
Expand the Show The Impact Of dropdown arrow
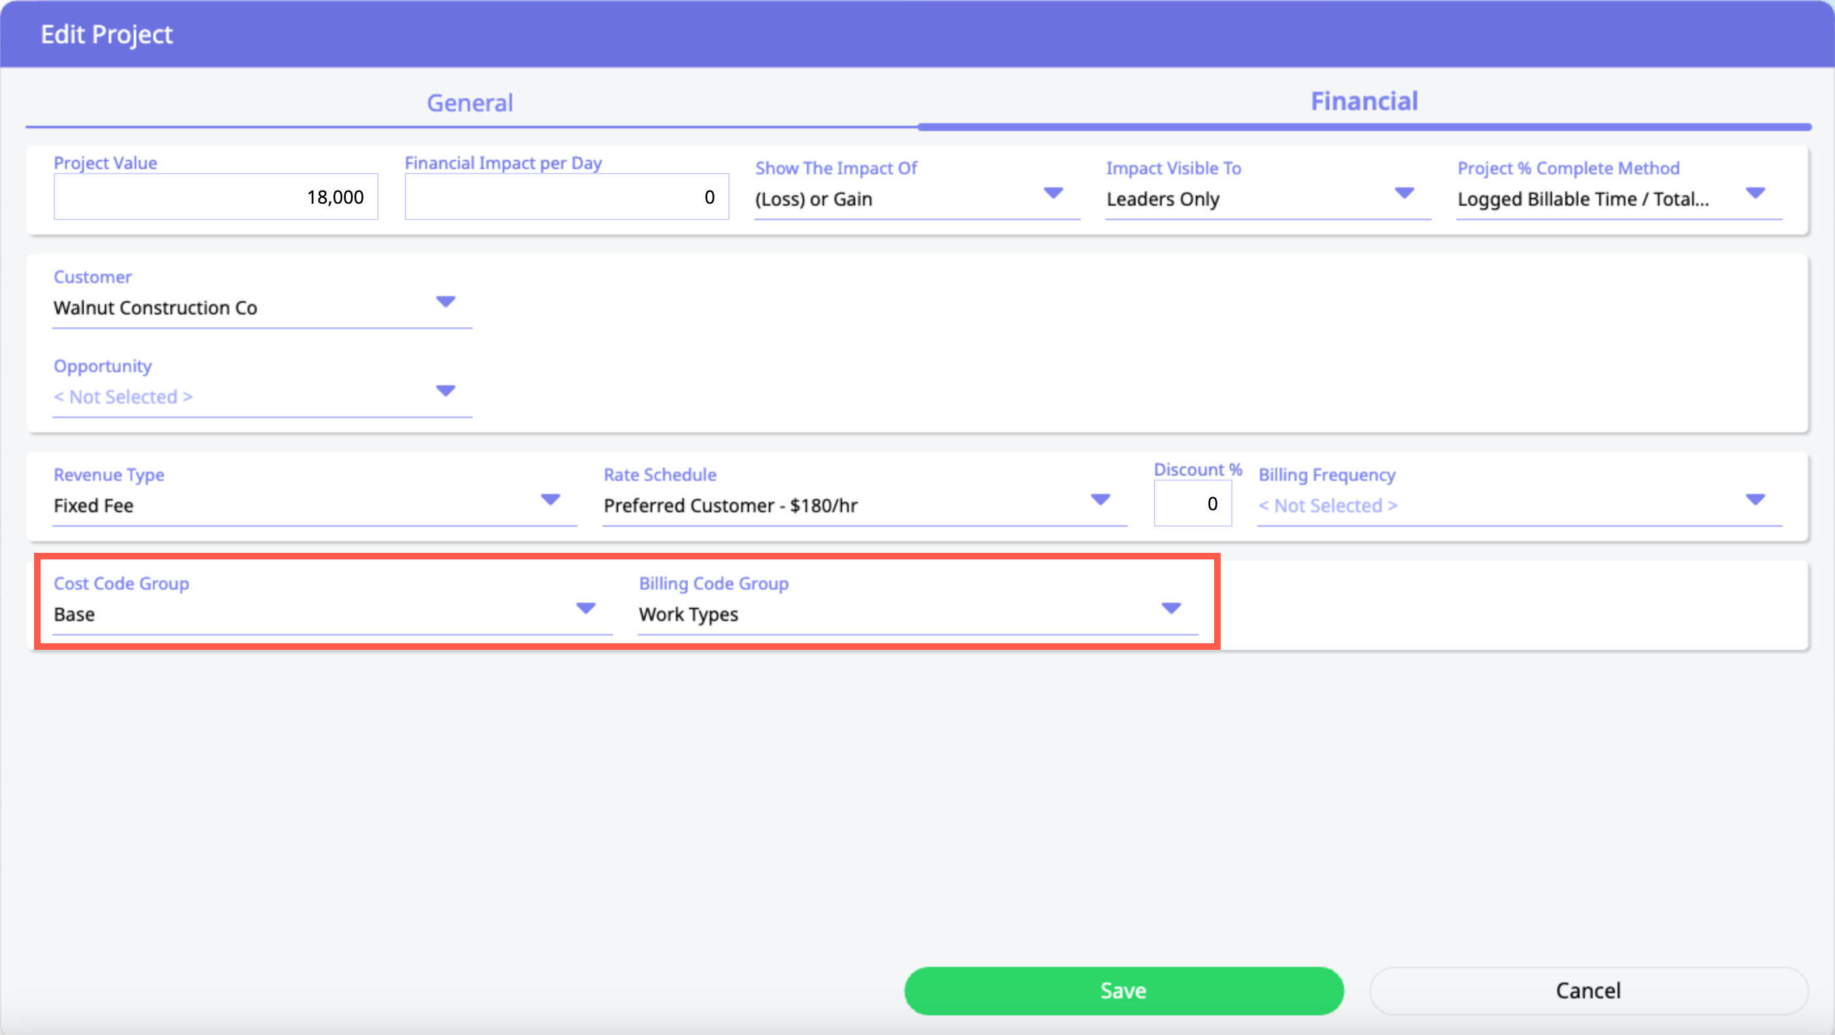1053,193
